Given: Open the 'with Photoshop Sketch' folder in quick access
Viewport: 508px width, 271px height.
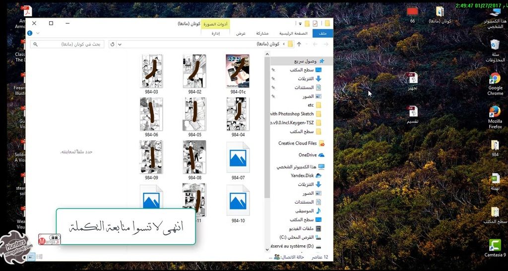Looking at the screenshot, I should (x=296, y=114).
